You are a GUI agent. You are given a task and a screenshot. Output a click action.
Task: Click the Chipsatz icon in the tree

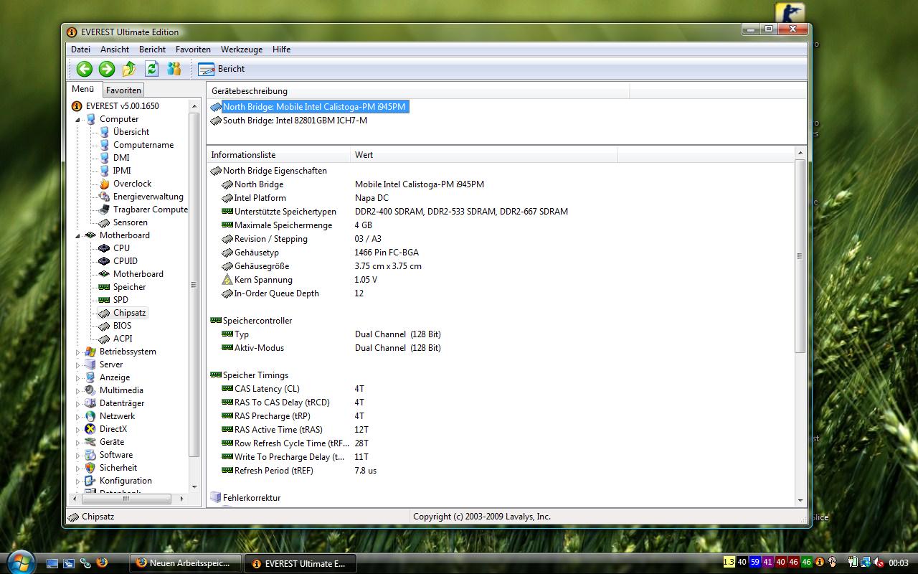tap(104, 313)
